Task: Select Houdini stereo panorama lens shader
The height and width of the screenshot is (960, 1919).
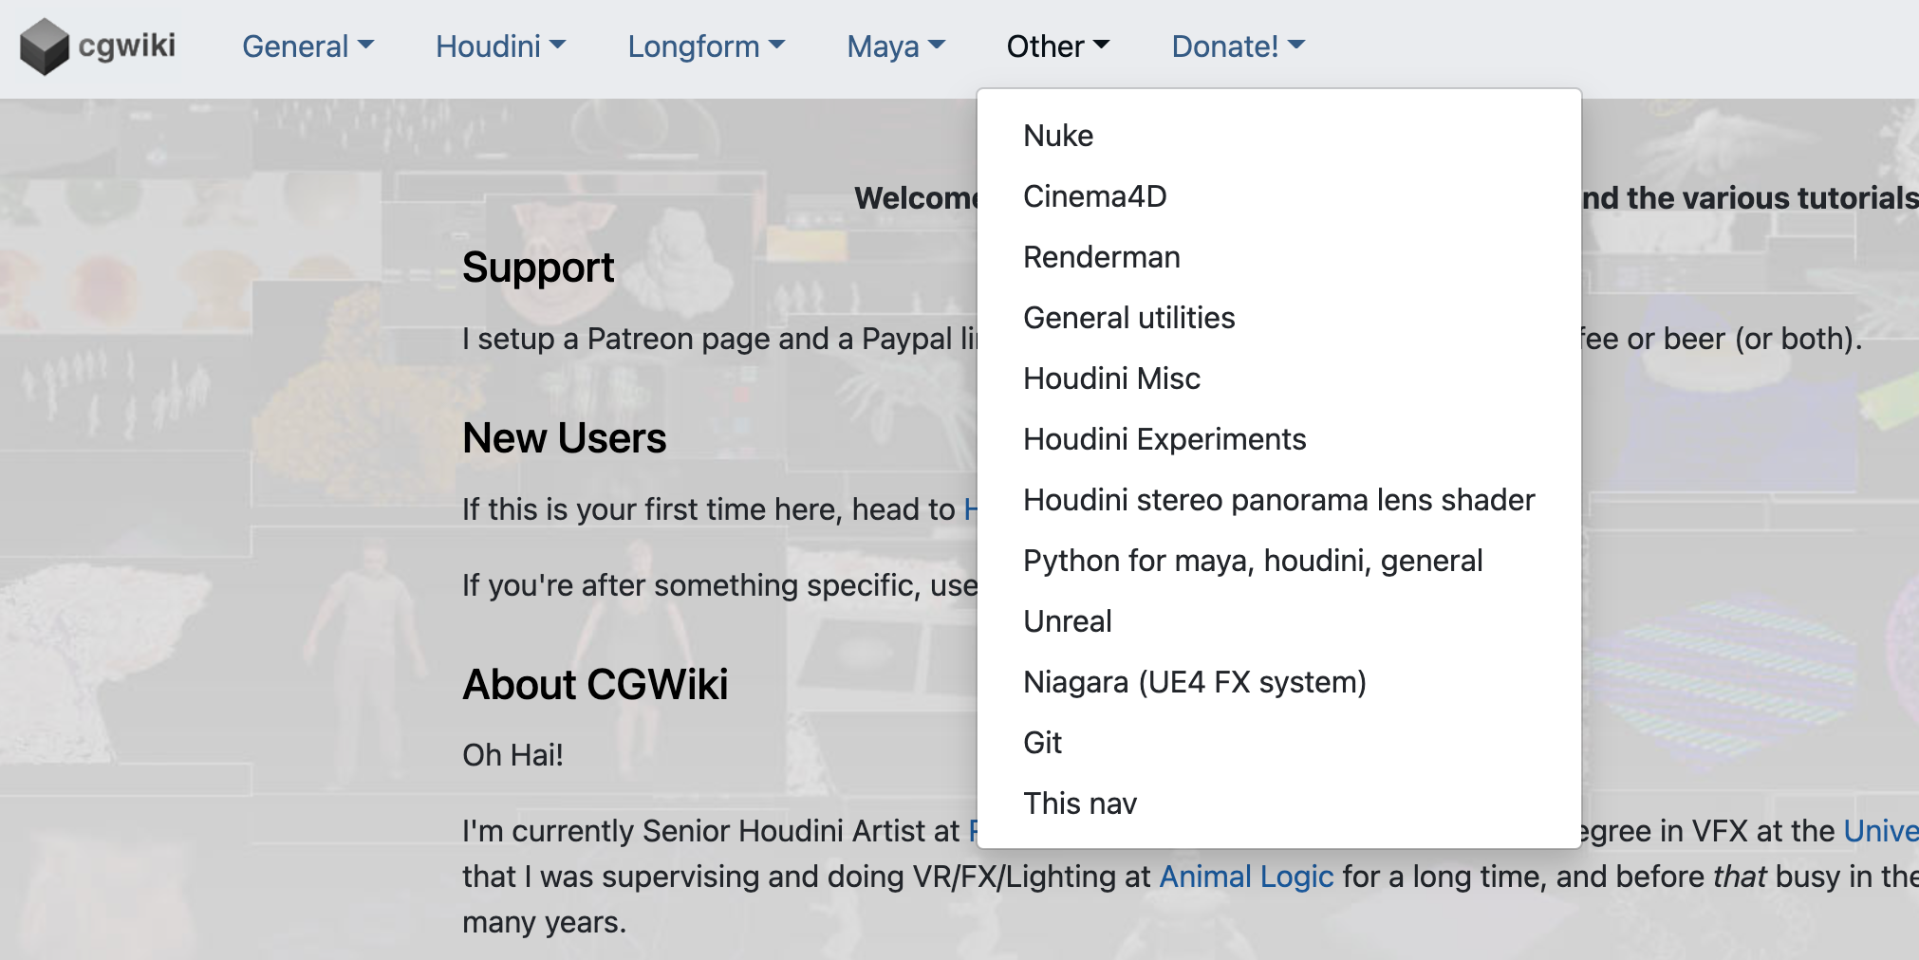Action: pyautogui.click(x=1278, y=500)
